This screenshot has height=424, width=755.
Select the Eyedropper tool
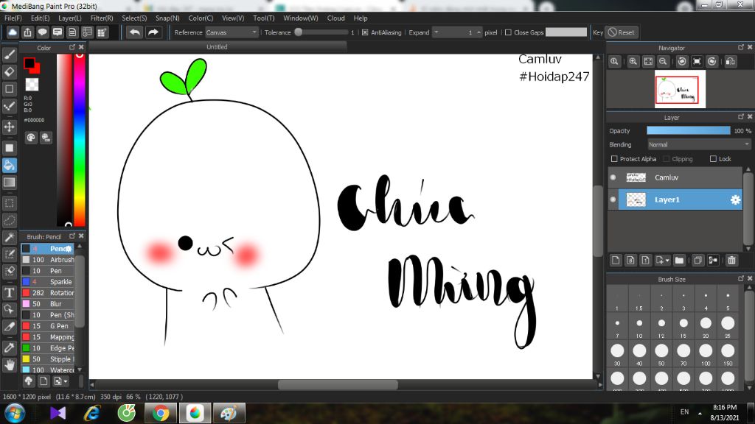(x=9, y=347)
